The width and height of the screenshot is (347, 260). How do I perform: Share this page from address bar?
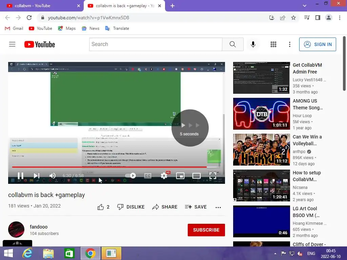(283, 18)
